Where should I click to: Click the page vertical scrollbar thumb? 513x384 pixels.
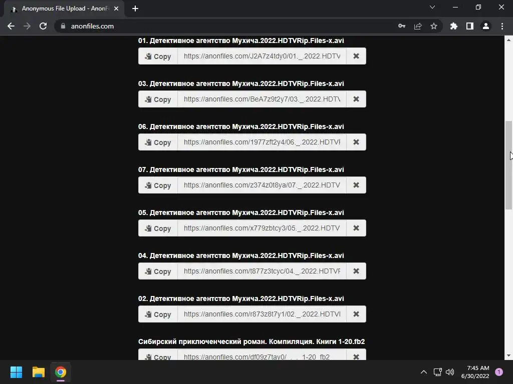tap(508, 165)
